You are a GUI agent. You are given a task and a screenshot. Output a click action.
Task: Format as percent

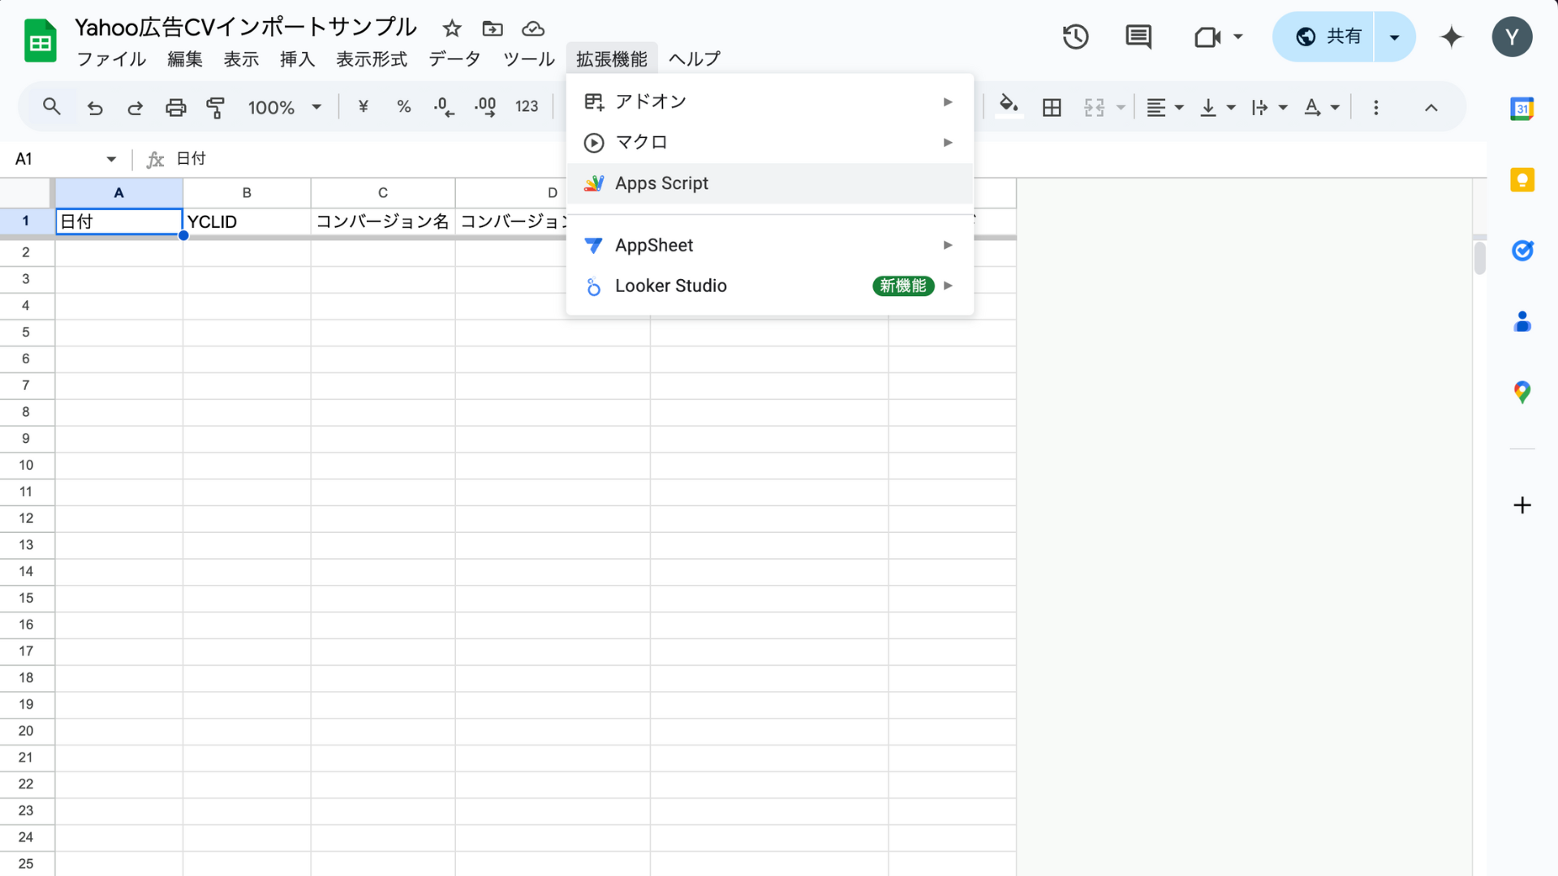tap(403, 106)
